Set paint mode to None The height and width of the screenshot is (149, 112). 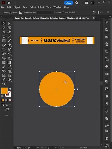10,100
